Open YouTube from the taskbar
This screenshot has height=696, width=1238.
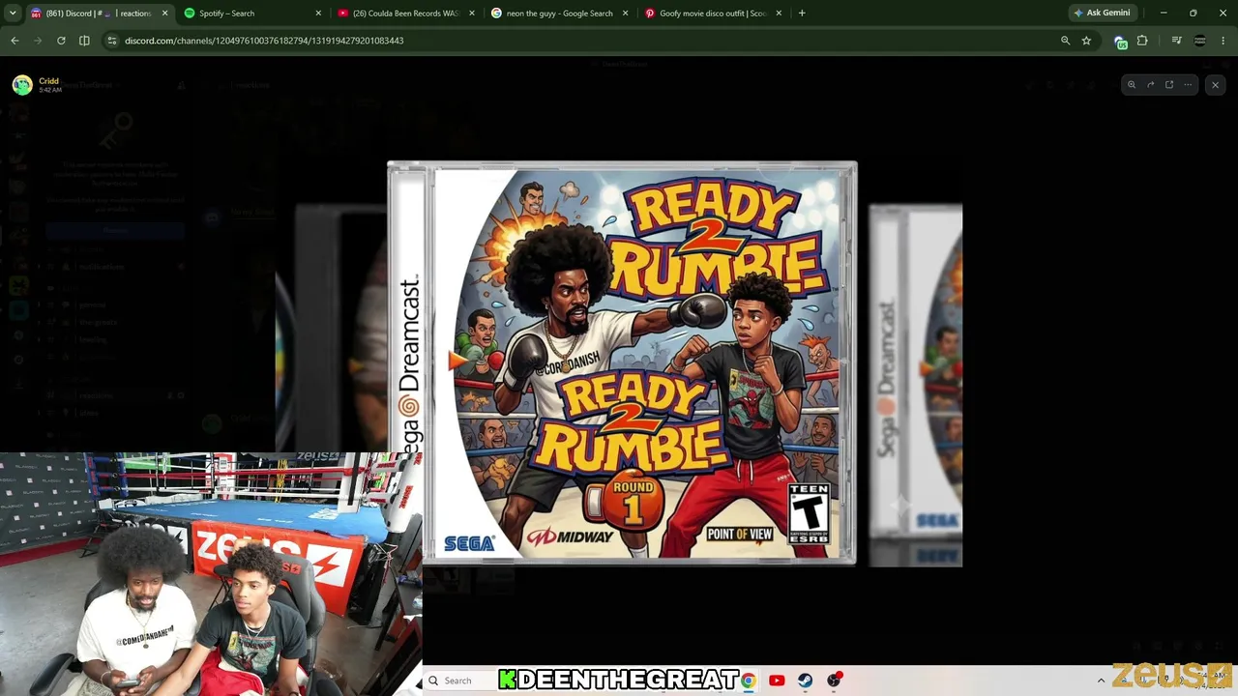[x=777, y=681]
